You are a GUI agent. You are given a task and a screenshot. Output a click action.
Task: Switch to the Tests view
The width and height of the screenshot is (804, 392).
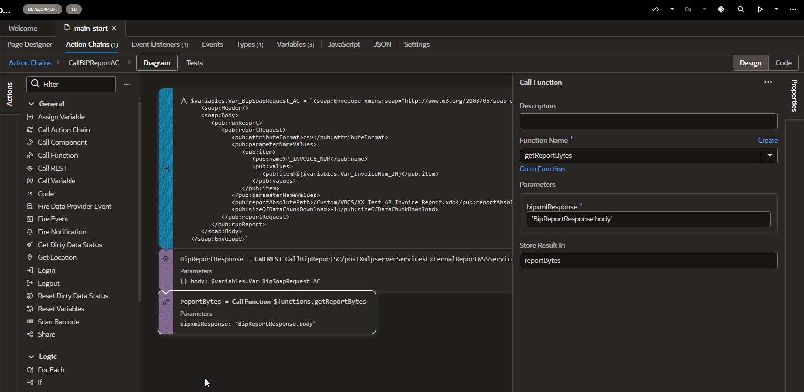coord(195,63)
